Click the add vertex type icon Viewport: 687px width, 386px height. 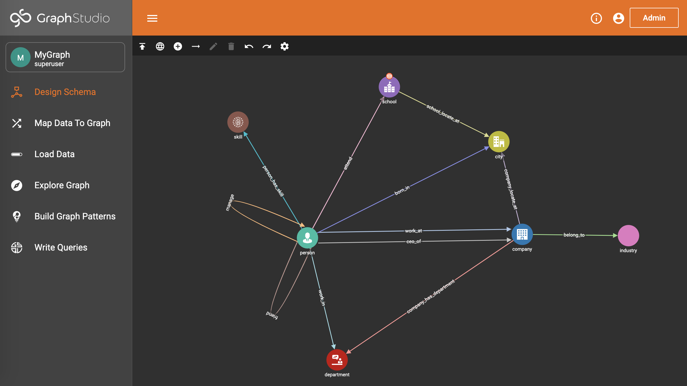click(178, 46)
